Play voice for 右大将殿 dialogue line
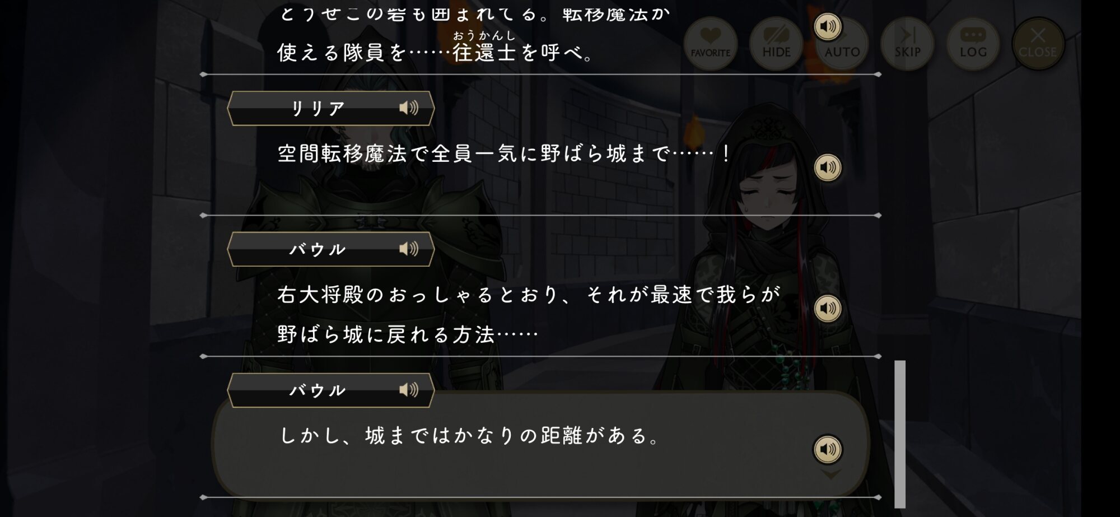 (828, 309)
